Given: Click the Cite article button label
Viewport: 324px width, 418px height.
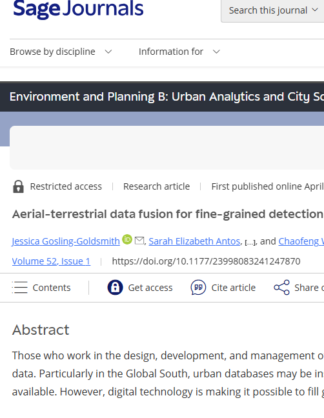Looking at the screenshot, I should 234,288.
